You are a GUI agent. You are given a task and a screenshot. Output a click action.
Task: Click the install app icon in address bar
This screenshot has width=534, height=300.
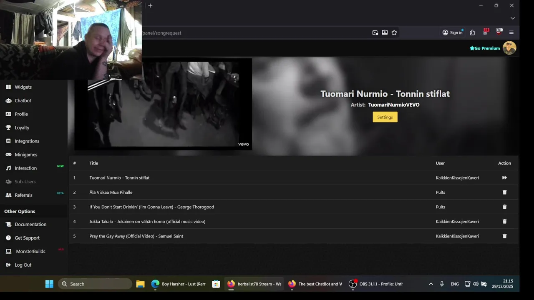tap(385, 32)
